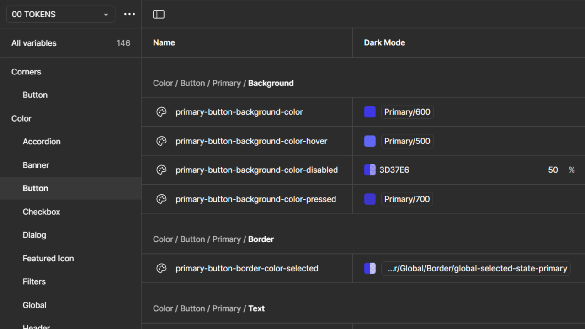Screen dimensions: 585x329
Task: Select All variables in the sidebar
Action: coord(34,43)
